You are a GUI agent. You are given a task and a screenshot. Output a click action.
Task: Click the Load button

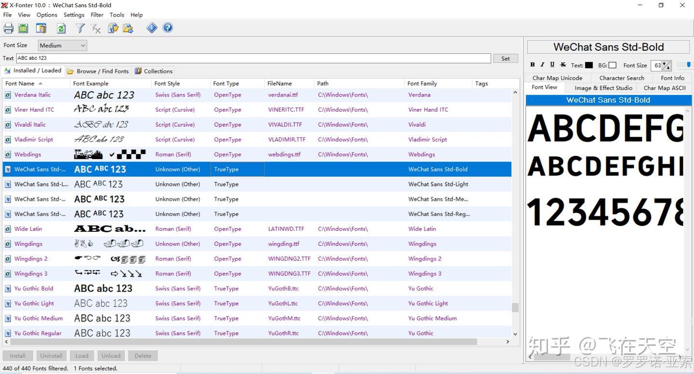tap(82, 356)
